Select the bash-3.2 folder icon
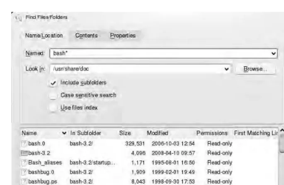 [x=24, y=153]
